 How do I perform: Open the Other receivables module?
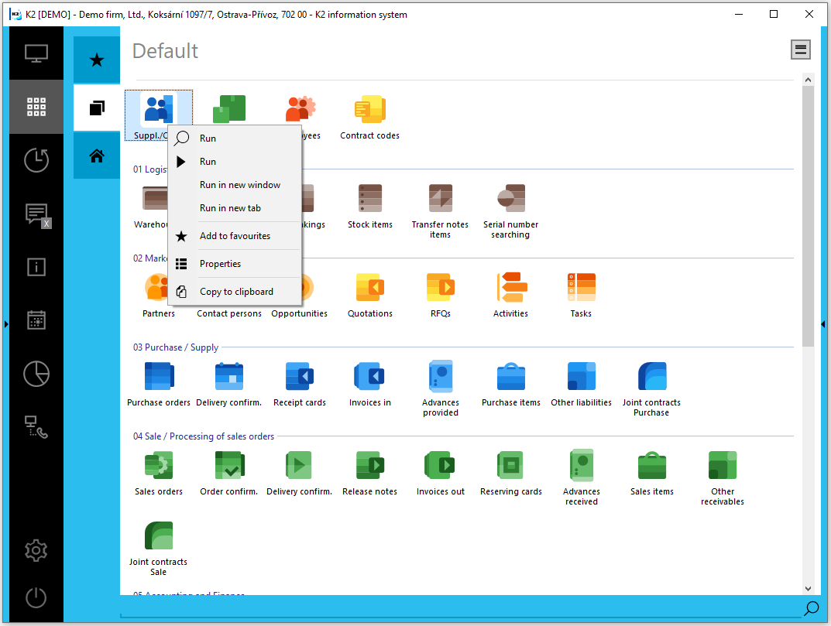tap(723, 477)
